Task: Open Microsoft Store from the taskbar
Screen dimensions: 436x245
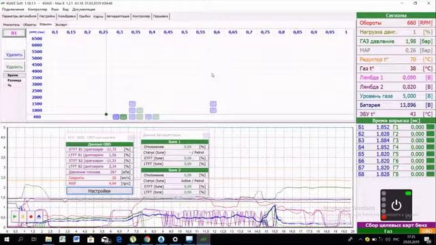Action: [x=91, y=239]
